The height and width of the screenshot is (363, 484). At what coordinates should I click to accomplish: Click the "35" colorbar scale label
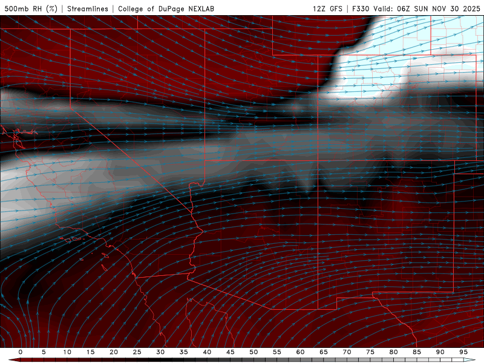pyautogui.click(x=183, y=352)
